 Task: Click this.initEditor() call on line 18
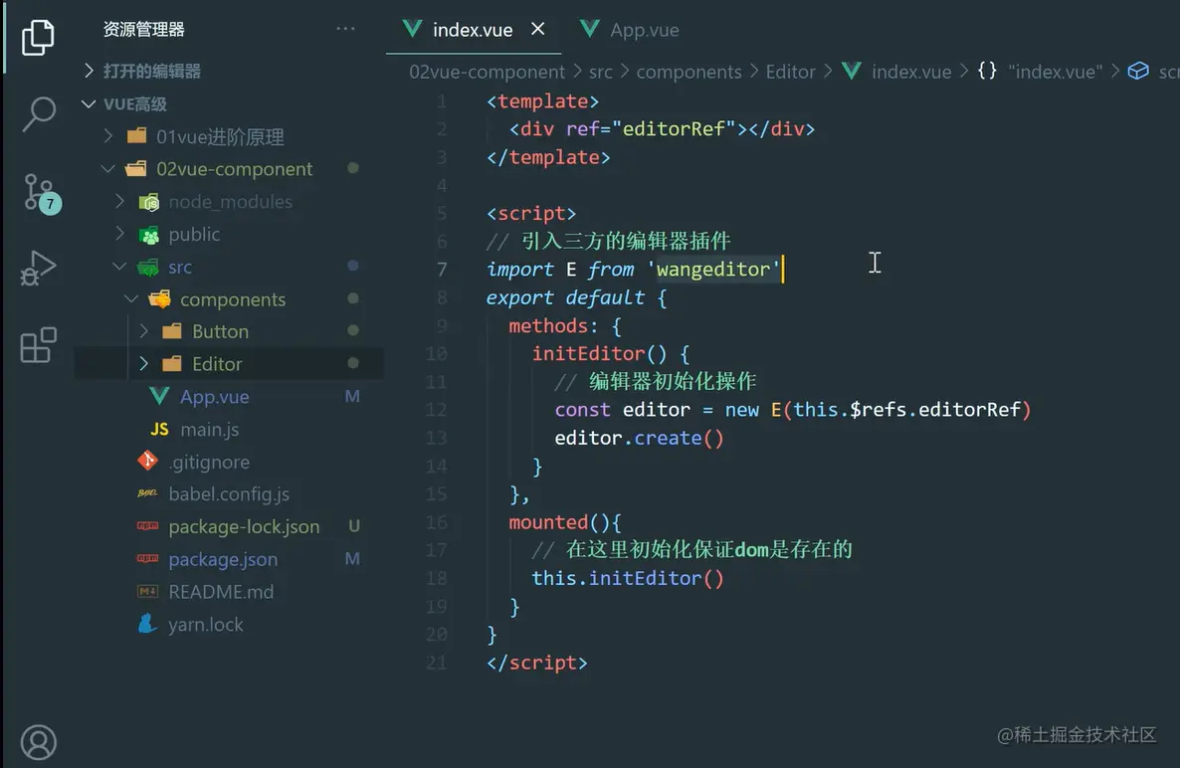(628, 578)
